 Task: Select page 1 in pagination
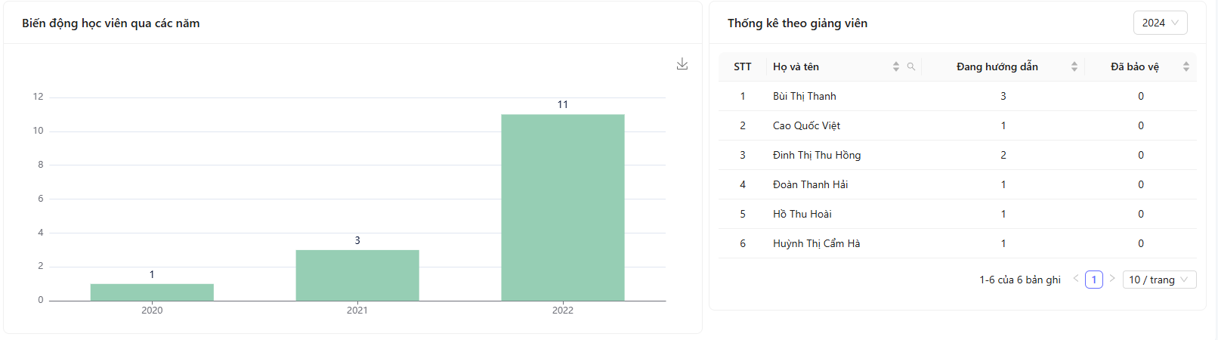1094,280
